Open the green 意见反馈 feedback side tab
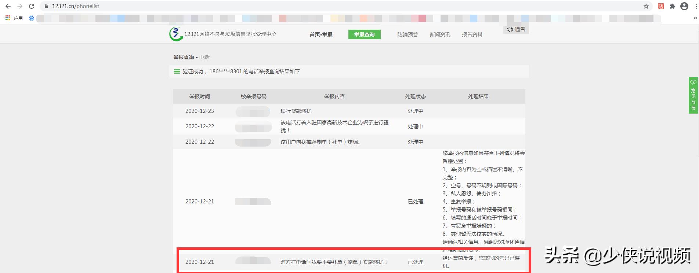This screenshot has height=273, width=699. point(693,95)
